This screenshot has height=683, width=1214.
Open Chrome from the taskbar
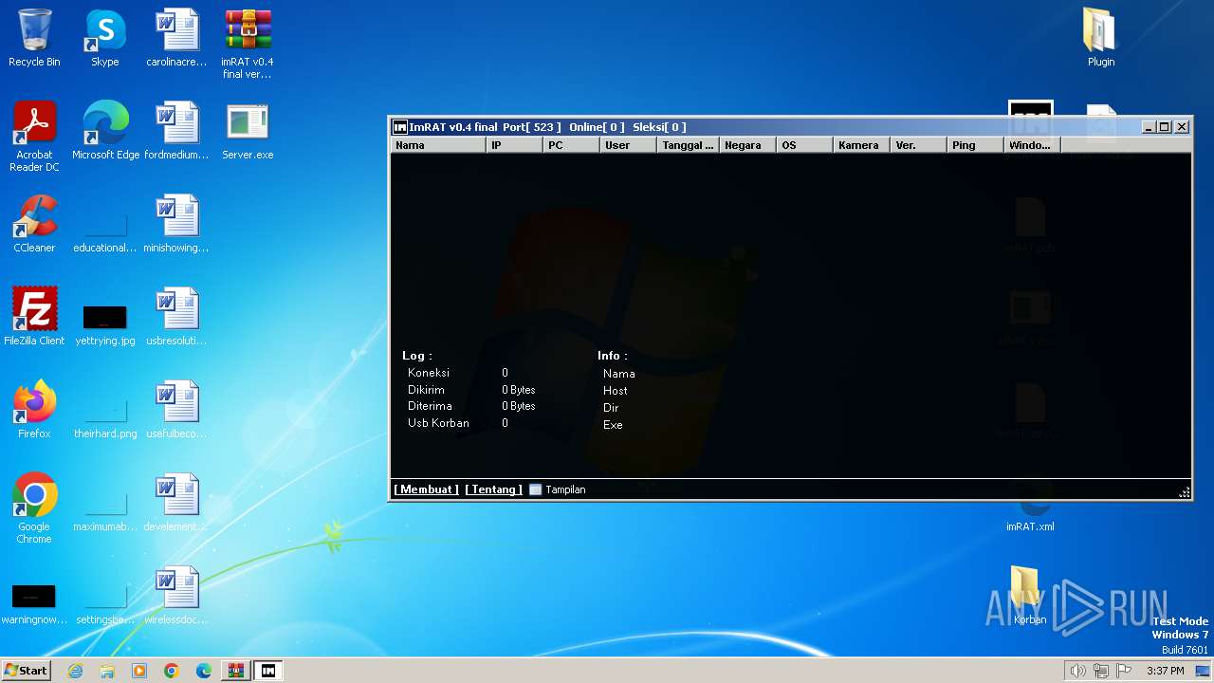click(x=172, y=671)
